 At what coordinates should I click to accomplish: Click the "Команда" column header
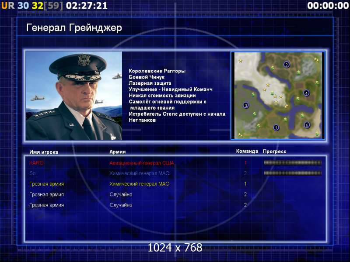click(247, 151)
